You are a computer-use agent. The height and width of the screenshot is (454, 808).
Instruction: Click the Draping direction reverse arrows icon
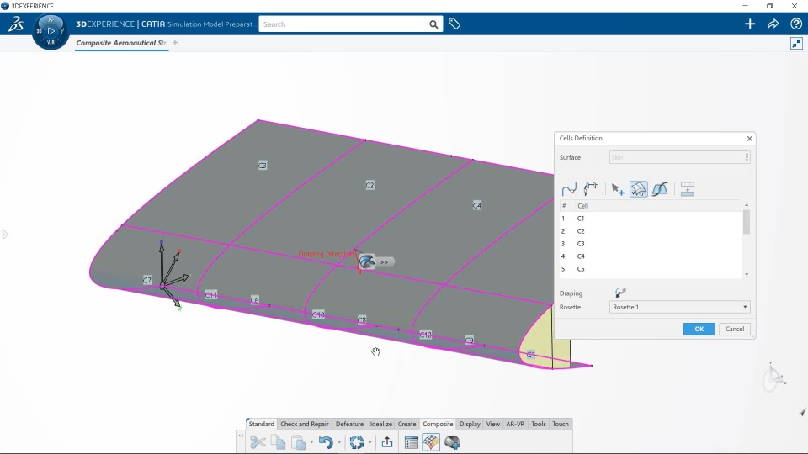(x=620, y=293)
